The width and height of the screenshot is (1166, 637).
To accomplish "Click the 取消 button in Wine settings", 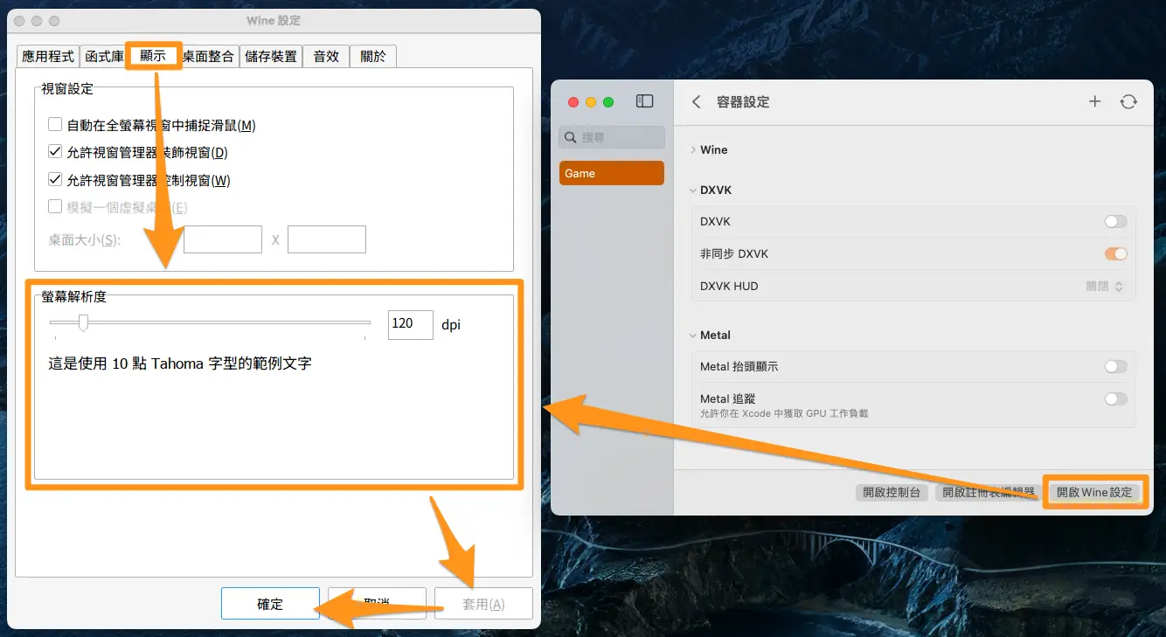I will [x=377, y=604].
